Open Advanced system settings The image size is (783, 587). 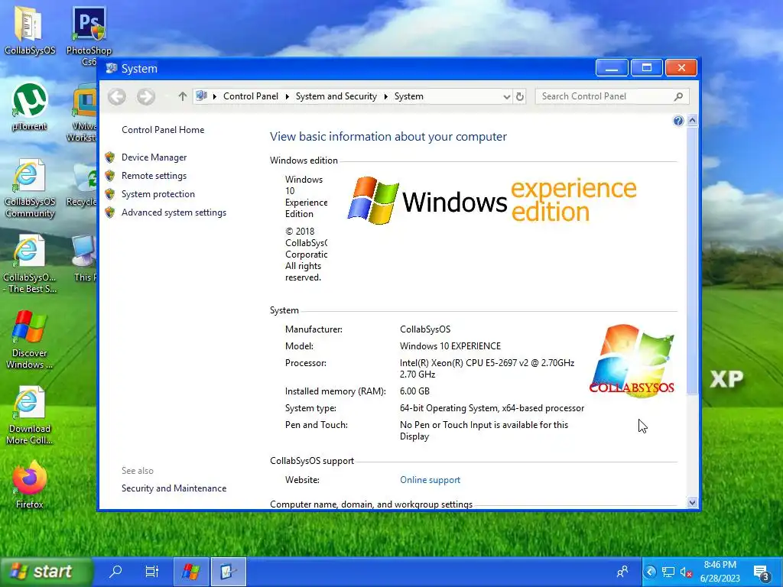[174, 212]
